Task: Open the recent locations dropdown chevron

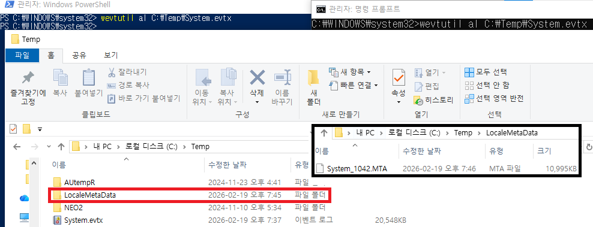Action: point(49,147)
